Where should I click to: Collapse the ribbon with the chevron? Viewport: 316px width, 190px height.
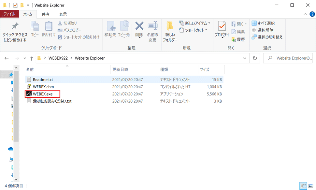pyautogui.click(x=305, y=14)
